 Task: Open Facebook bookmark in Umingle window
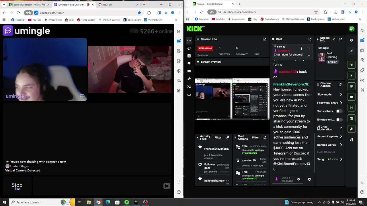18,20
